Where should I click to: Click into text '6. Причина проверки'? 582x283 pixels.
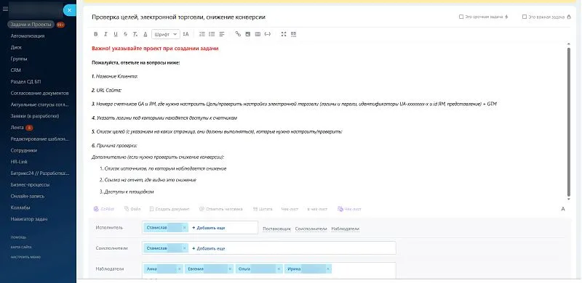pos(114,146)
